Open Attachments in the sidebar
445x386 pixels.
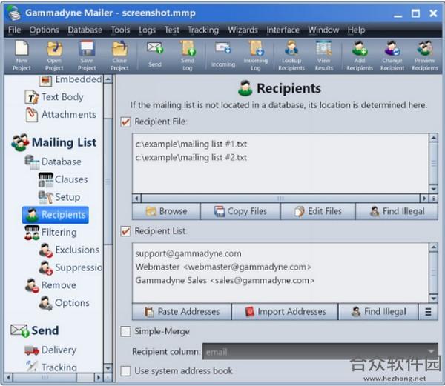[x=61, y=115]
